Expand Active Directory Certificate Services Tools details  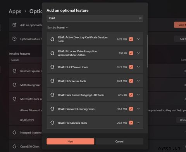click(138, 39)
